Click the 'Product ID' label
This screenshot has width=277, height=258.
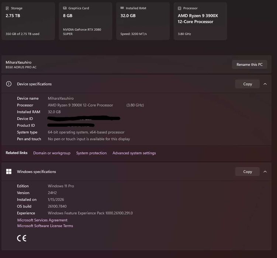[x=26, y=125]
